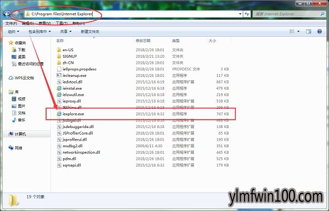
Task: Select networkinspection.dll file icon
Action: 59,152
